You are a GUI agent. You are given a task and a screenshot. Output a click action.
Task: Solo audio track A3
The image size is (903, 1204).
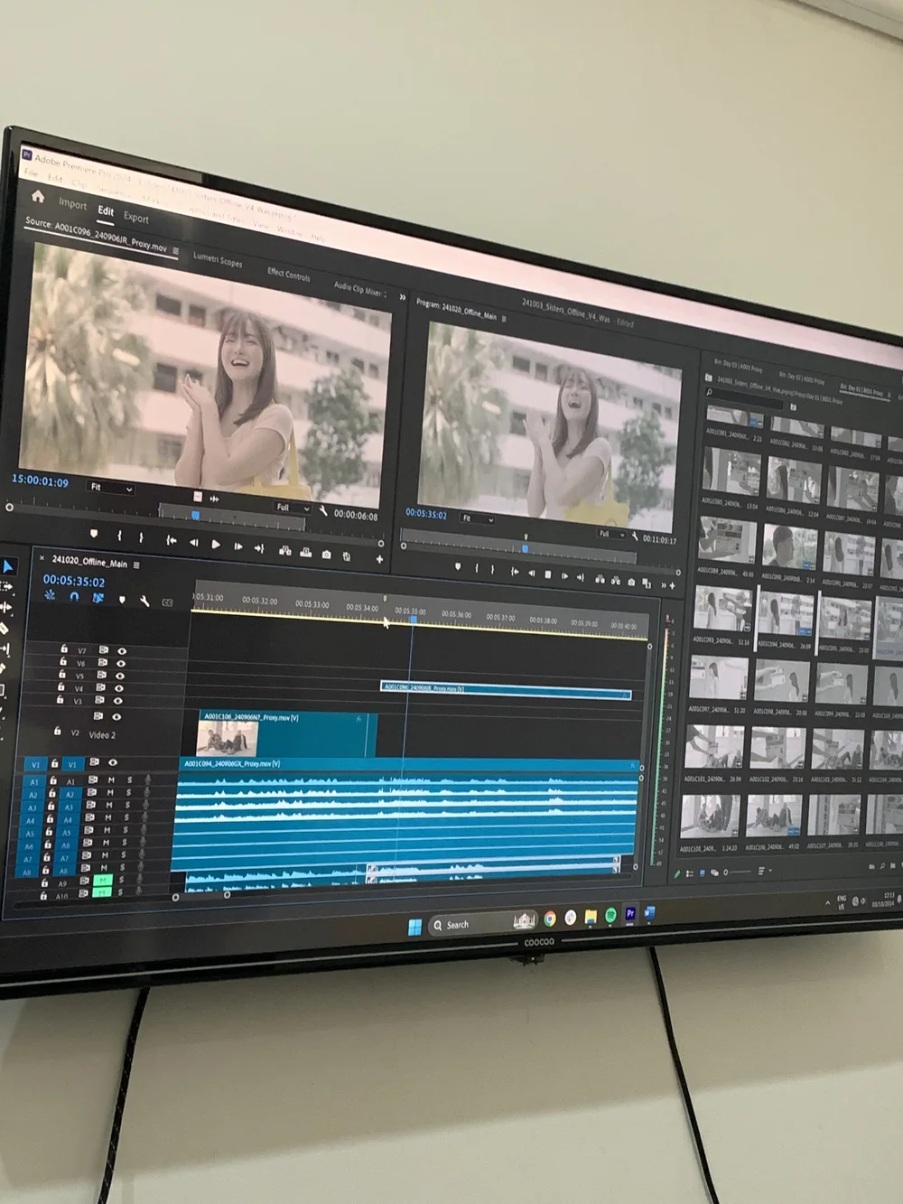click(x=128, y=805)
